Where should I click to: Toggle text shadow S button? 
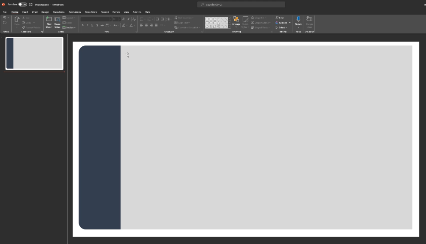click(x=97, y=25)
